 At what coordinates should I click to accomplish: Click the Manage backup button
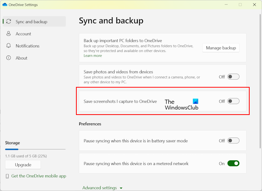221,48
